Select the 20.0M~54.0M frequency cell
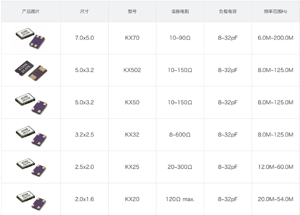The image size is (300, 215). tap(275, 199)
